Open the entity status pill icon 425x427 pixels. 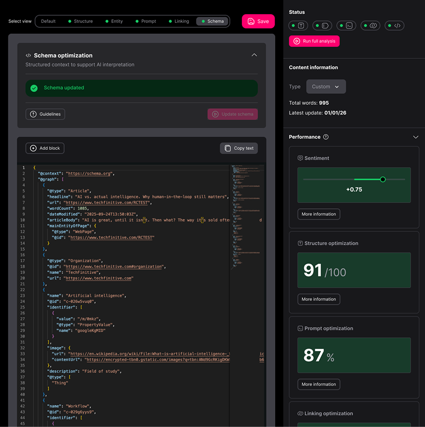click(322, 26)
